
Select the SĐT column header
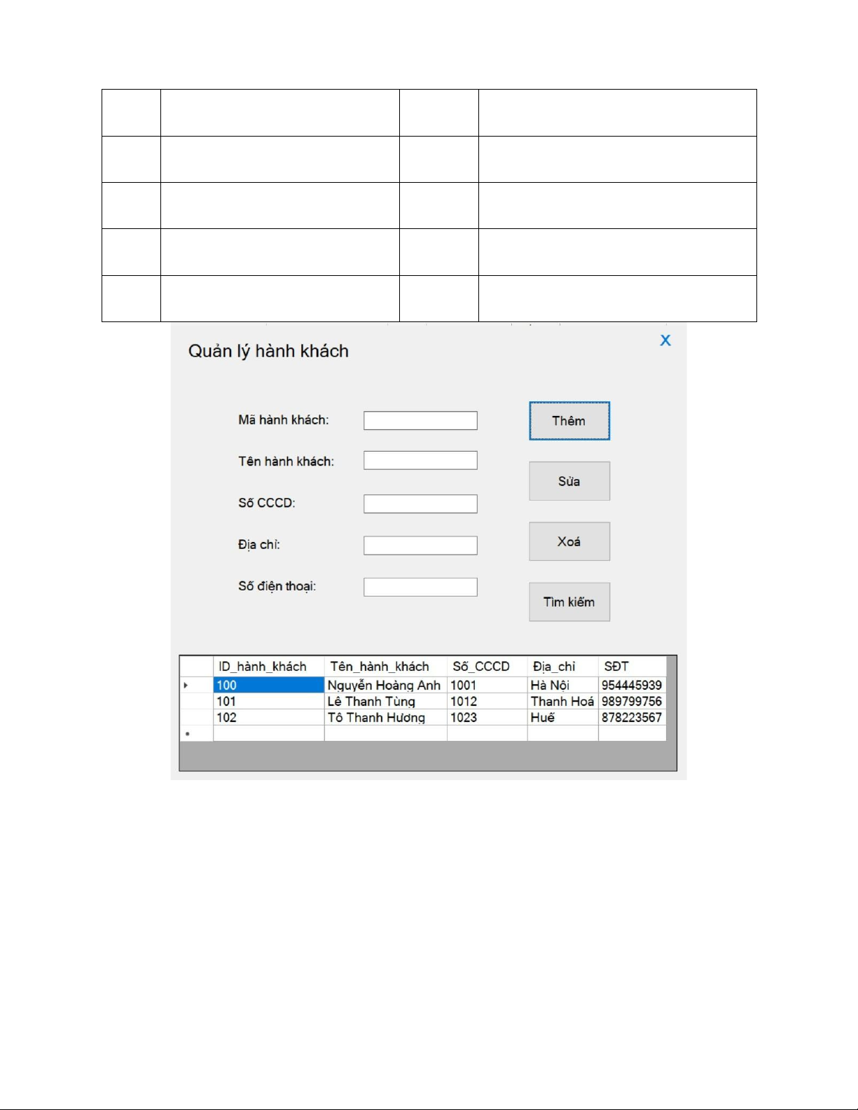coord(631,666)
